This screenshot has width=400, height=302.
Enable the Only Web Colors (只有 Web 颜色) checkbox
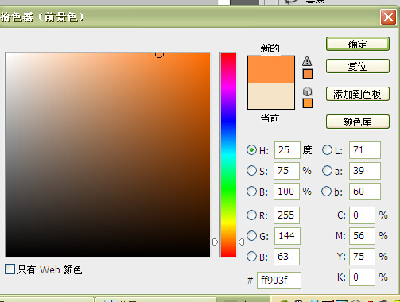(10, 269)
